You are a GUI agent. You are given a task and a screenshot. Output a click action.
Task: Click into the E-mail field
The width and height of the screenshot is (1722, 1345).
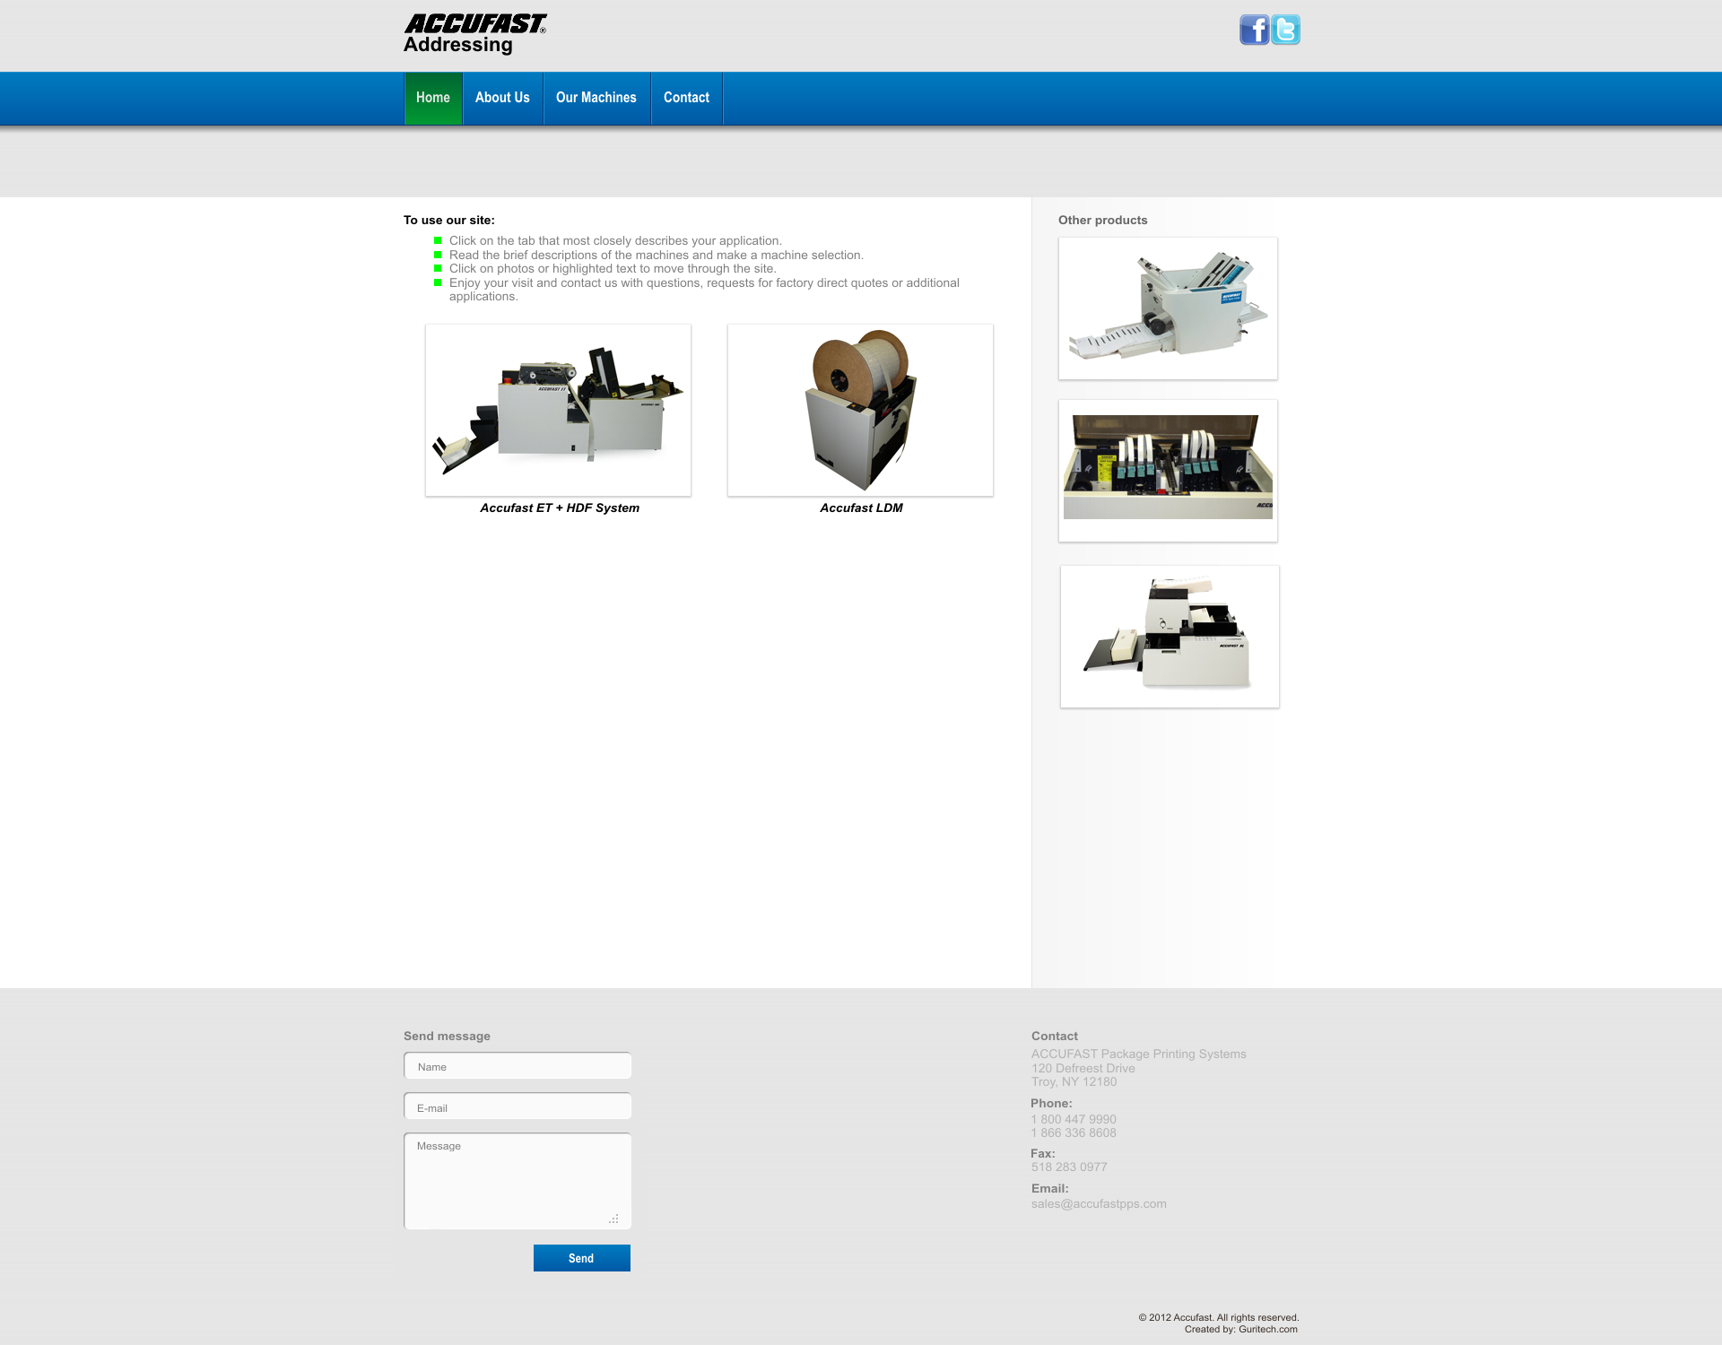click(517, 1107)
